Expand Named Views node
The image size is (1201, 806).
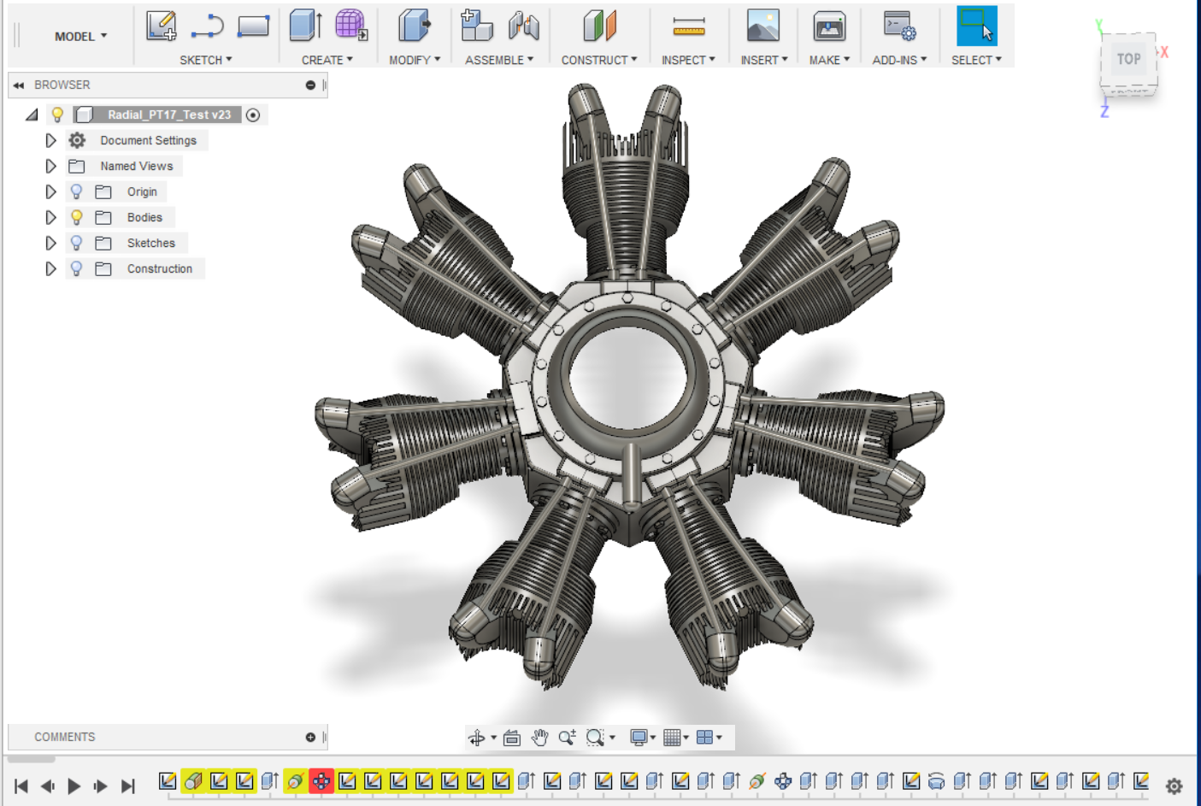50,166
